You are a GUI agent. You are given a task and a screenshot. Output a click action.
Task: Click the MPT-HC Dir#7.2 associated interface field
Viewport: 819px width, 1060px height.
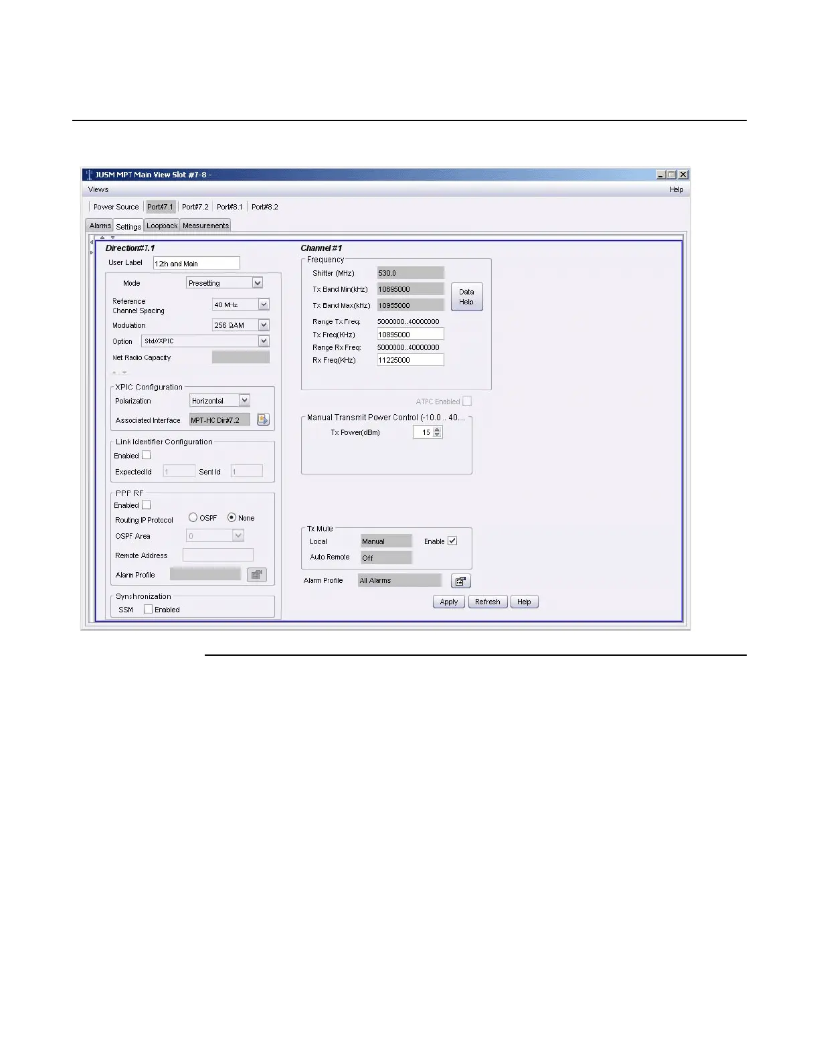pyautogui.click(x=219, y=420)
